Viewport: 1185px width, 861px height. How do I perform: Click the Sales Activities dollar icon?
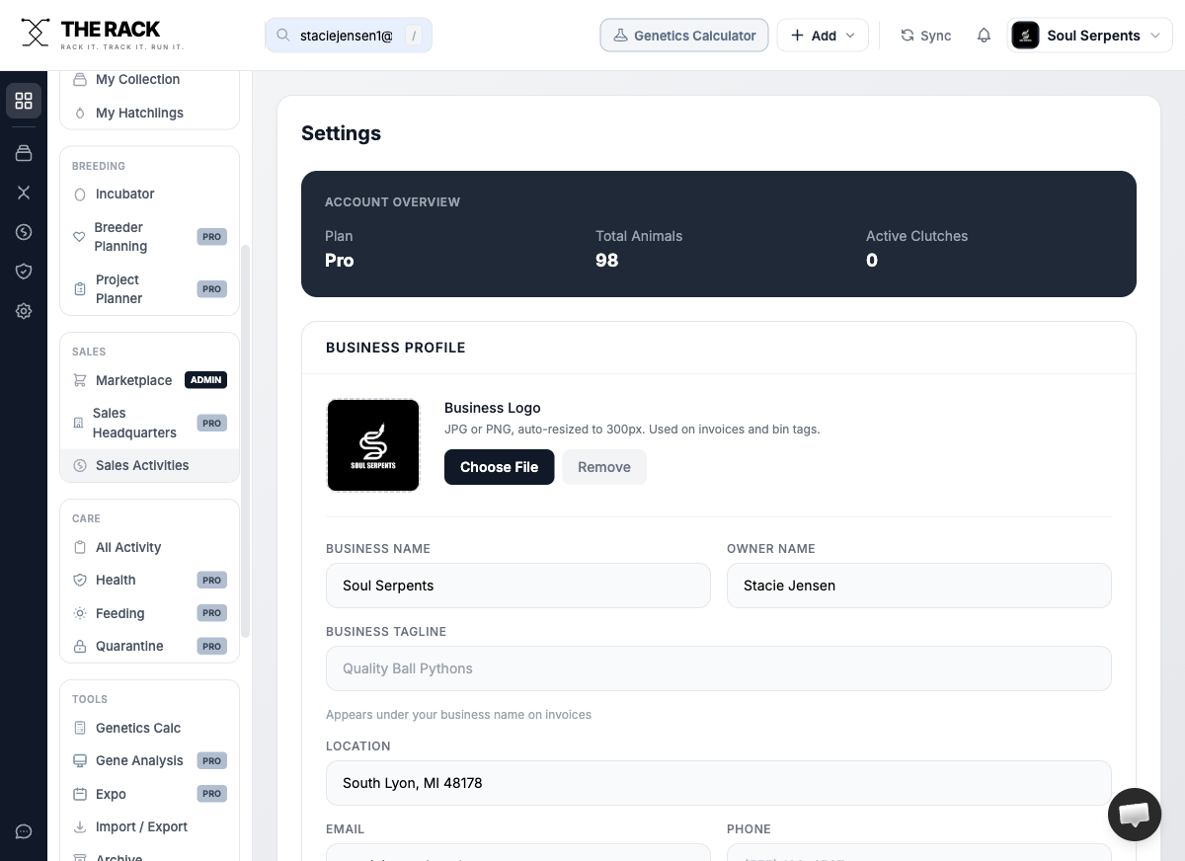pyautogui.click(x=80, y=465)
